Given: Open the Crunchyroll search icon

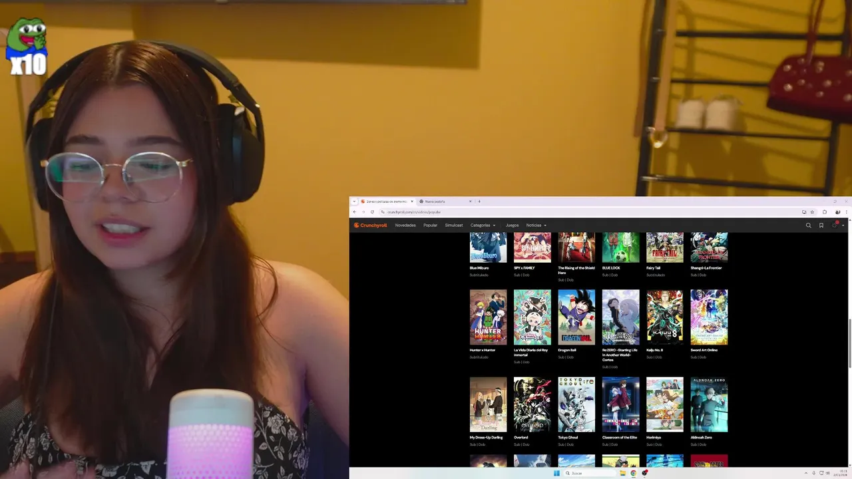Looking at the screenshot, I should coord(809,226).
